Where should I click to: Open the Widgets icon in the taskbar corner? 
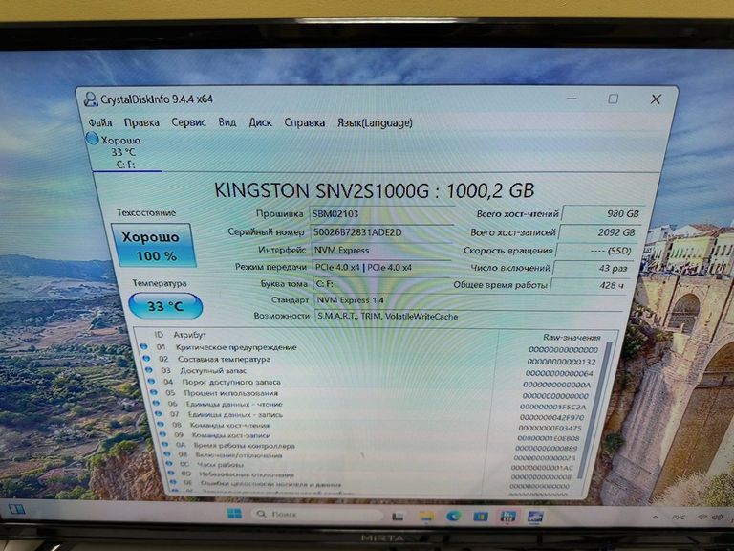coord(16,509)
